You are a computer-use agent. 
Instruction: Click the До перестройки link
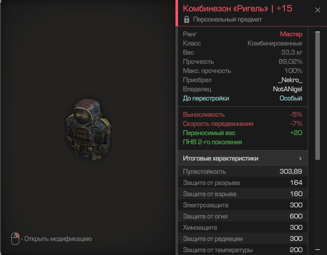click(206, 98)
